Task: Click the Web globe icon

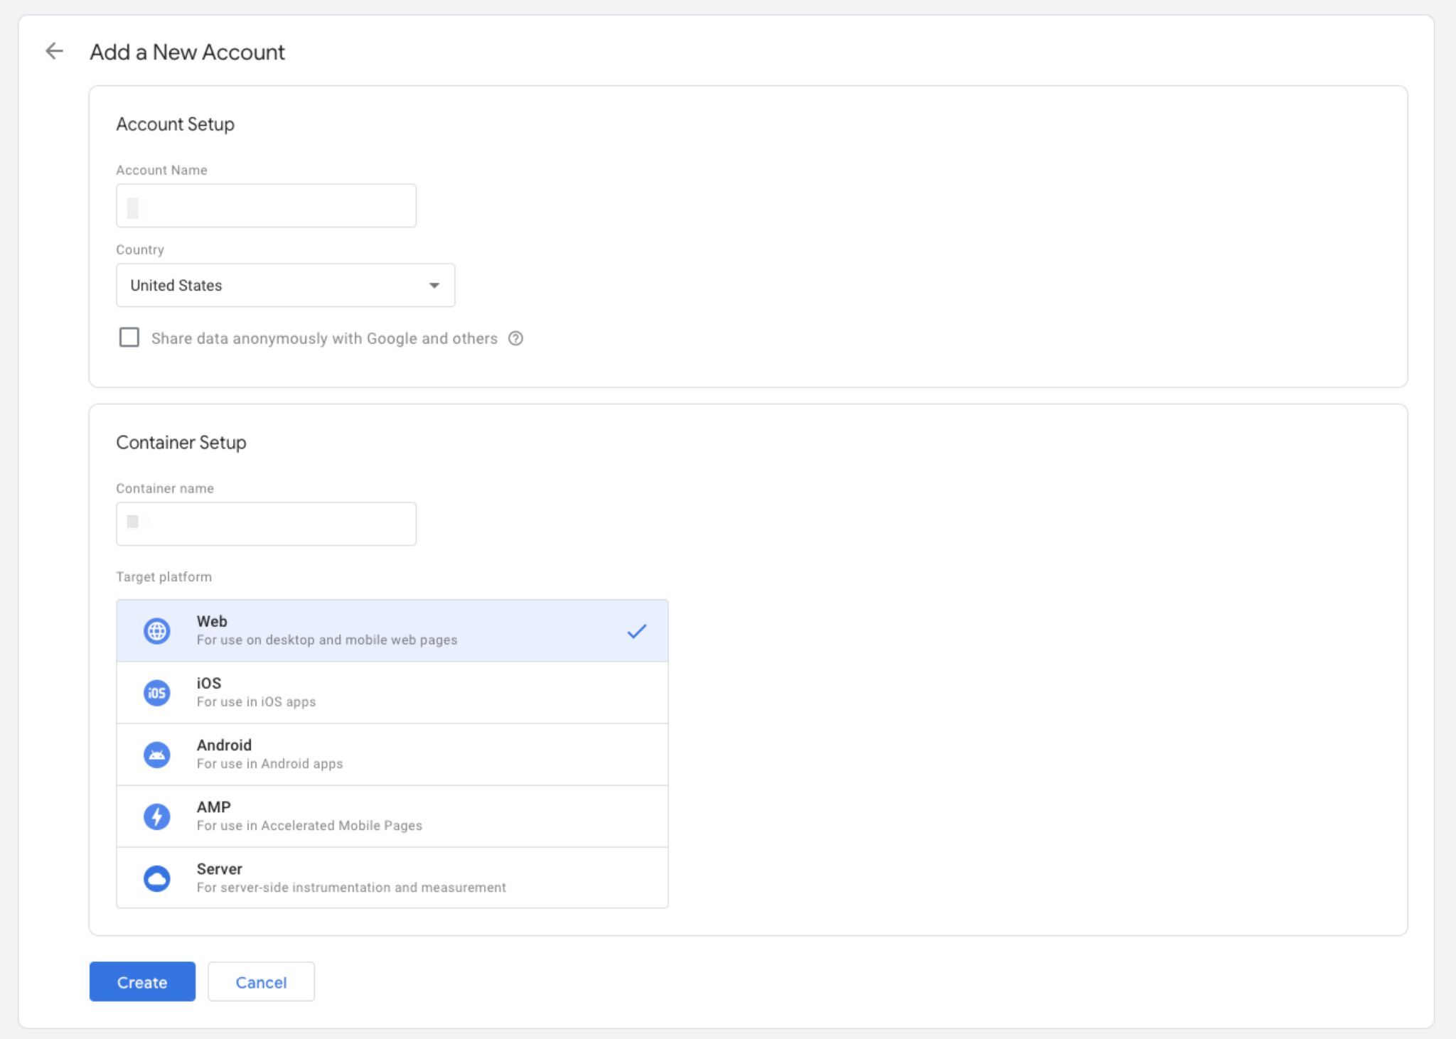Action: click(156, 630)
